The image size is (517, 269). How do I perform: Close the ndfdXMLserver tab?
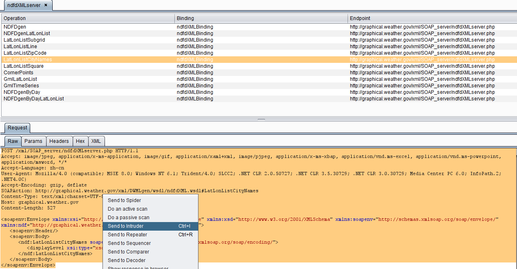click(46, 5)
